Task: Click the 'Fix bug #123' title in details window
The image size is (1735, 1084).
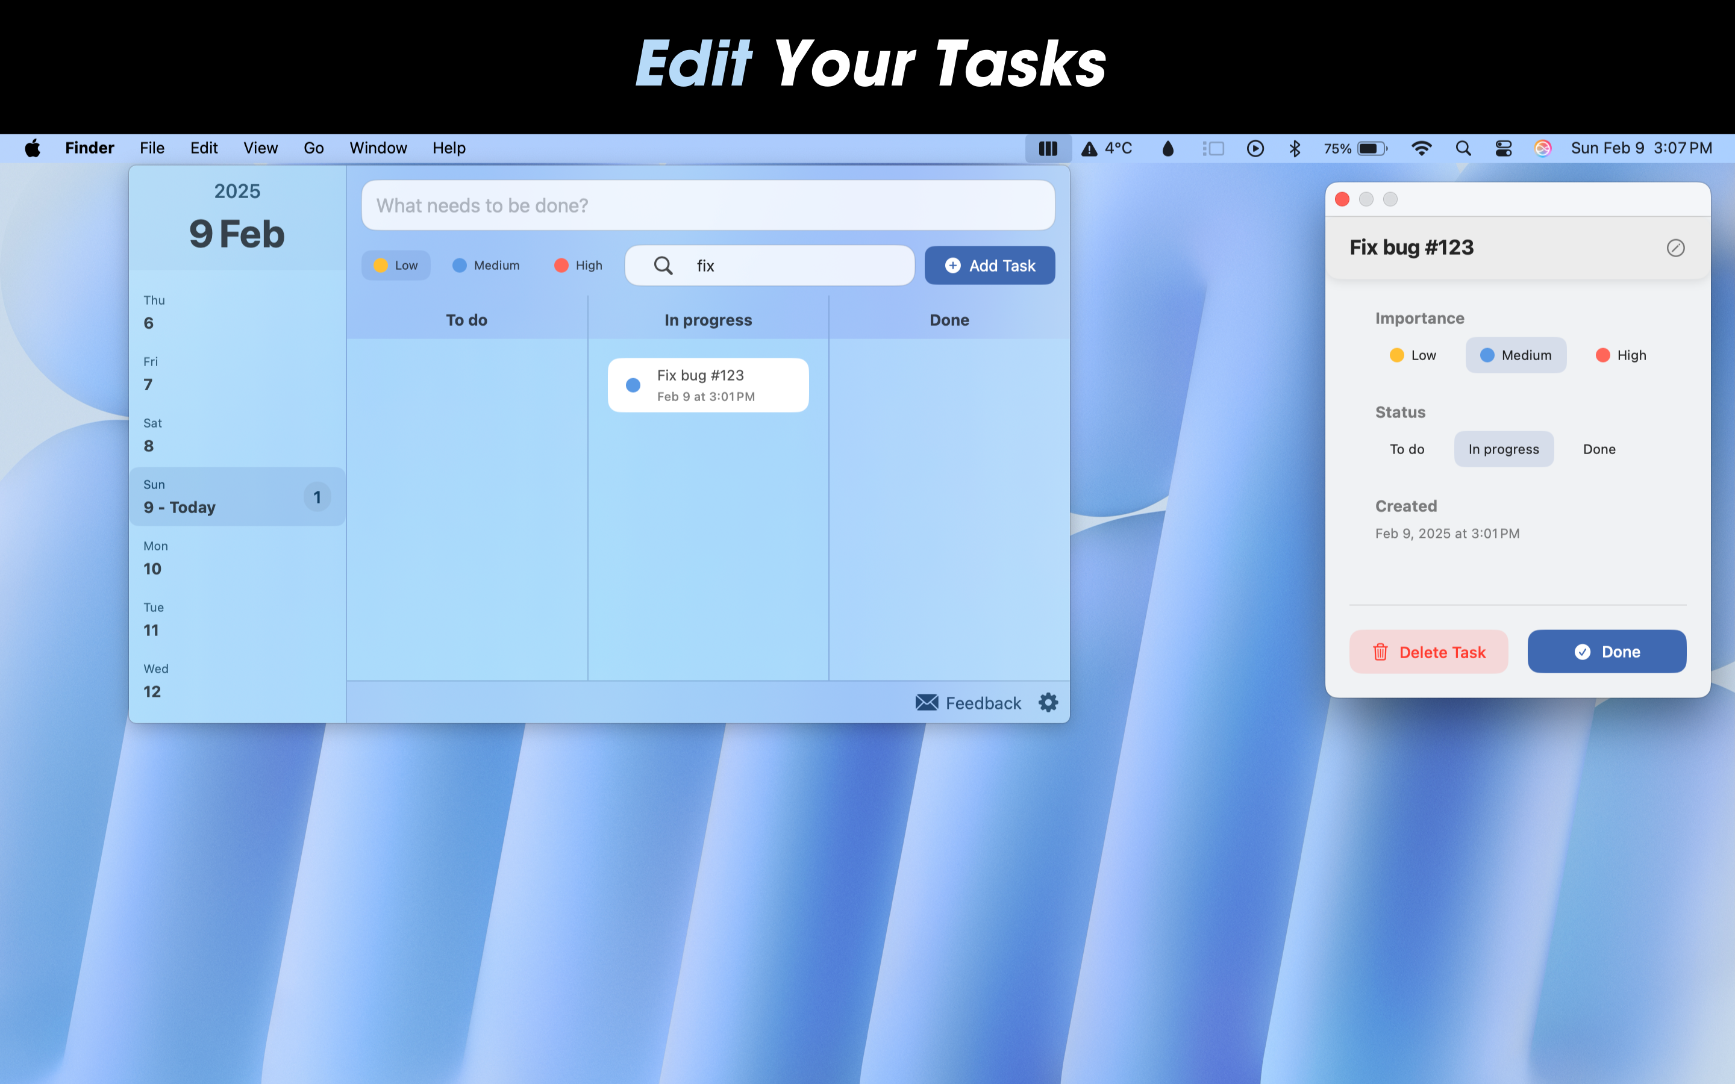Action: pyautogui.click(x=1411, y=248)
